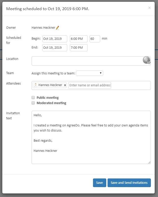The height and width of the screenshot is (197, 158).
Task: Click the attendee avatar icon
Action: click(x=36, y=85)
